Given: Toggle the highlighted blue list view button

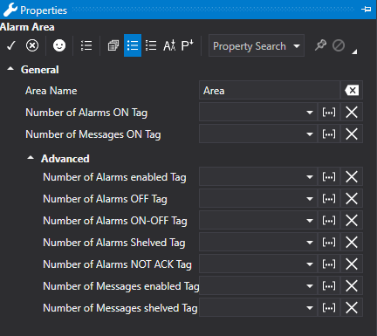Looking at the screenshot, I should click(133, 45).
